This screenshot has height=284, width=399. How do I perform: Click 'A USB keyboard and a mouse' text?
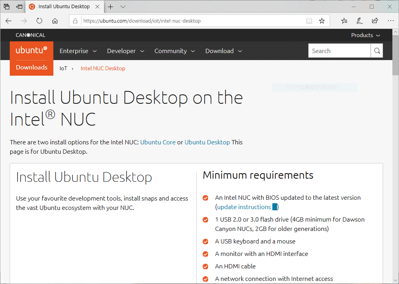[x=255, y=241]
